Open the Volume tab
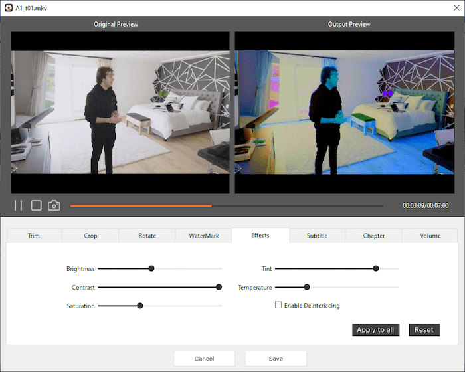The image size is (465, 372). click(430, 236)
